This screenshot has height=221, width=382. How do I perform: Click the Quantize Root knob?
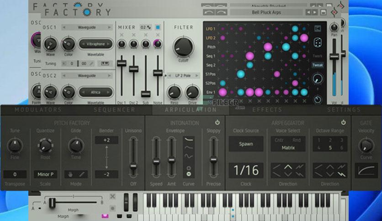tap(45, 146)
